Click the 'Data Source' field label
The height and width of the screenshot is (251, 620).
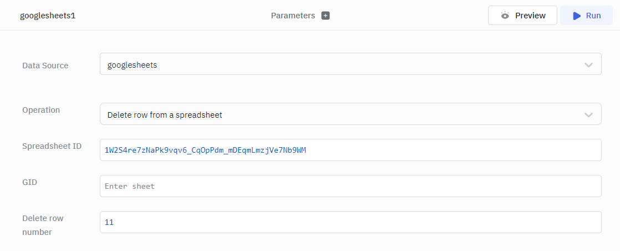pyautogui.click(x=45, y=66)
